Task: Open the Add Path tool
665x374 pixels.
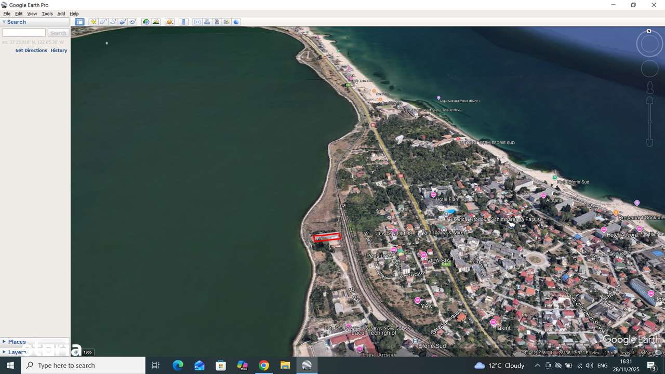Action: click(113, 22)
